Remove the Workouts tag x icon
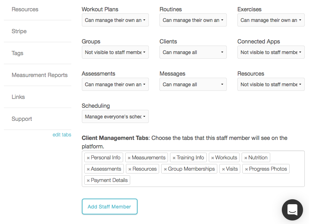This screenshot has height=224, width=309. coord(213,158)
